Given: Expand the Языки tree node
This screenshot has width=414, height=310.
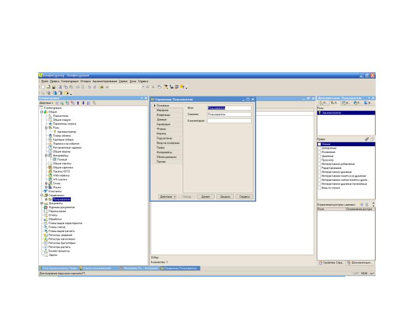Looking at the screenshot, I should point(46,188).
